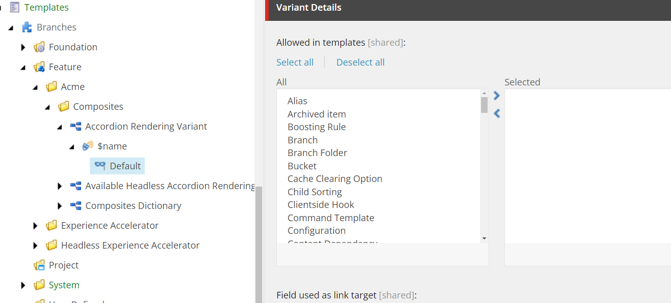Click the All list scrollbar down arrow

(x=484, y=238)
